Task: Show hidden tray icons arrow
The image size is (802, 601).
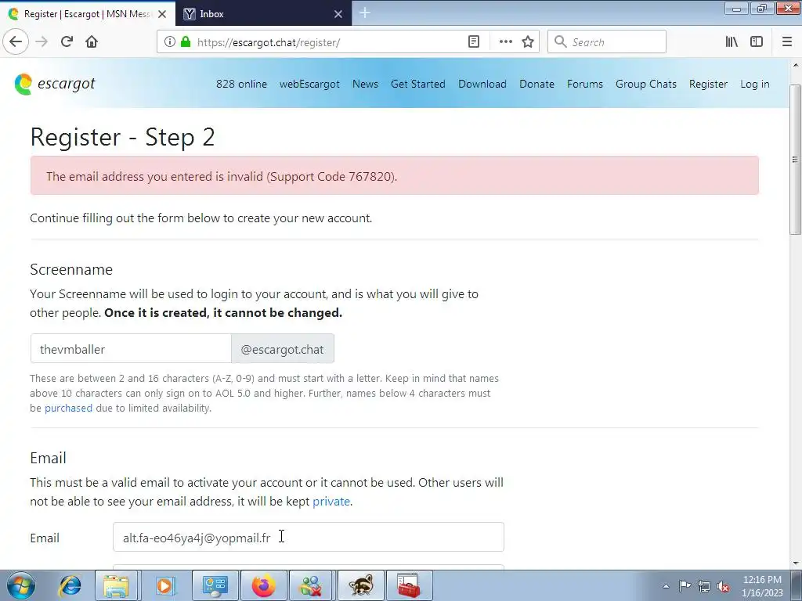Action: tap(666, 586)
